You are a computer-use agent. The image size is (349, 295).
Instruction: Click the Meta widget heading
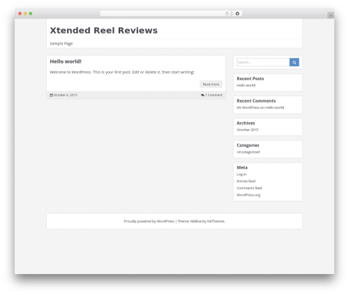point(242,167)
